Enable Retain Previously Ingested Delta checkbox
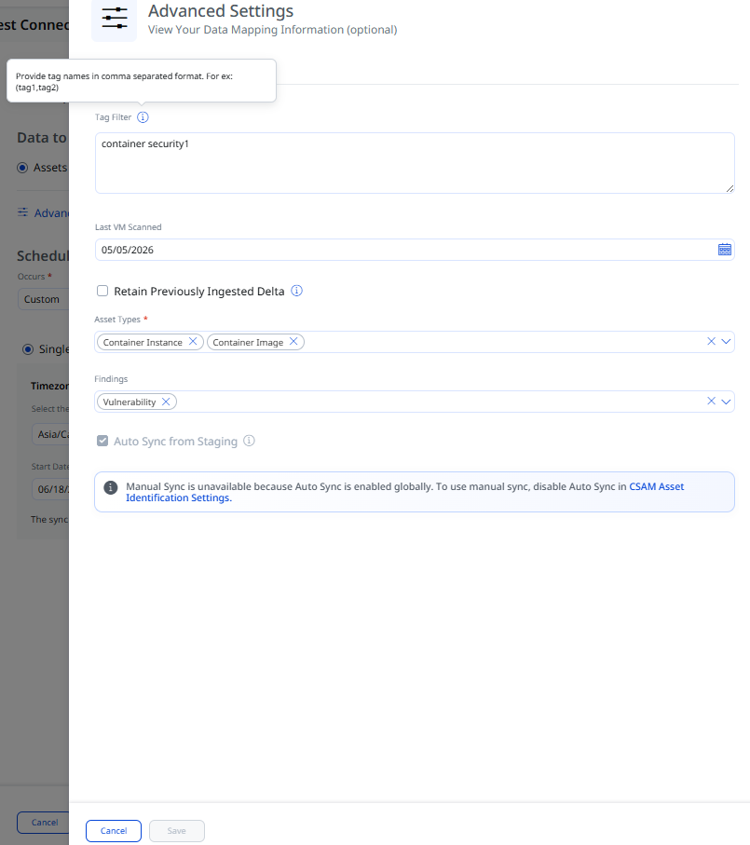The image size is (750, 845). tap(102, 291)
